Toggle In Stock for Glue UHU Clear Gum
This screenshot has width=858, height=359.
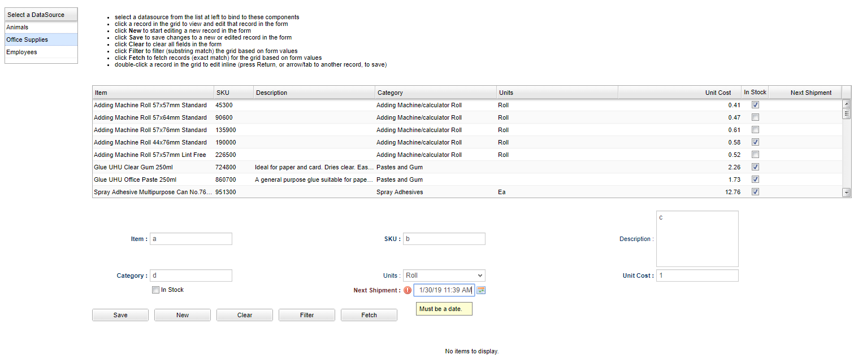(755, 167)
